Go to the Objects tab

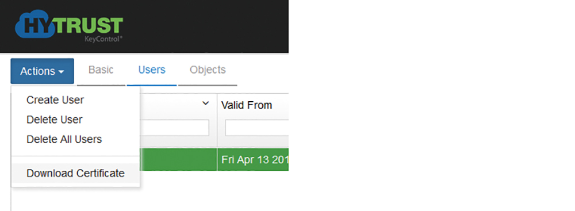pyautogui.click(x=208, y=70)
